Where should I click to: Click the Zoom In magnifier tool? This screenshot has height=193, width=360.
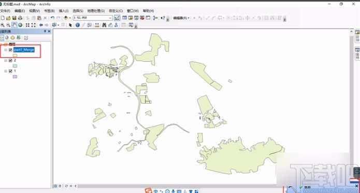tap(3, 25)
